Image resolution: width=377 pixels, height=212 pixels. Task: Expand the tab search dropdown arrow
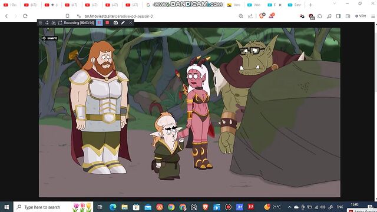[x=335, y=4]
